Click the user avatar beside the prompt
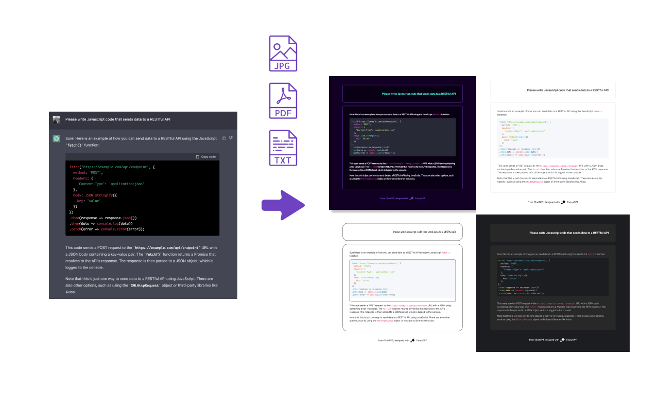Image resolution: width=658 pixels, height=411 pixels. point(56,119)
